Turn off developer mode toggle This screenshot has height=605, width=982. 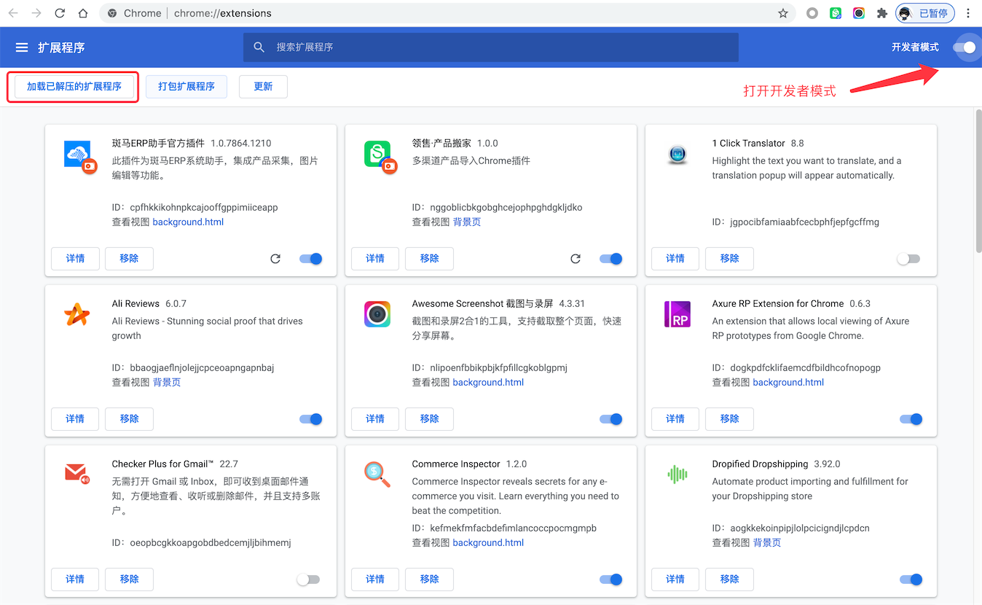(x=964, y=47)
